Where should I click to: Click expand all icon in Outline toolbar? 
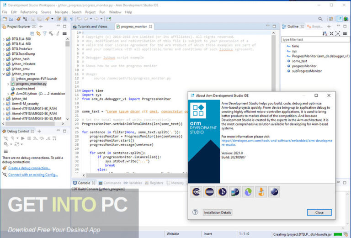click(x=338, y=33)
